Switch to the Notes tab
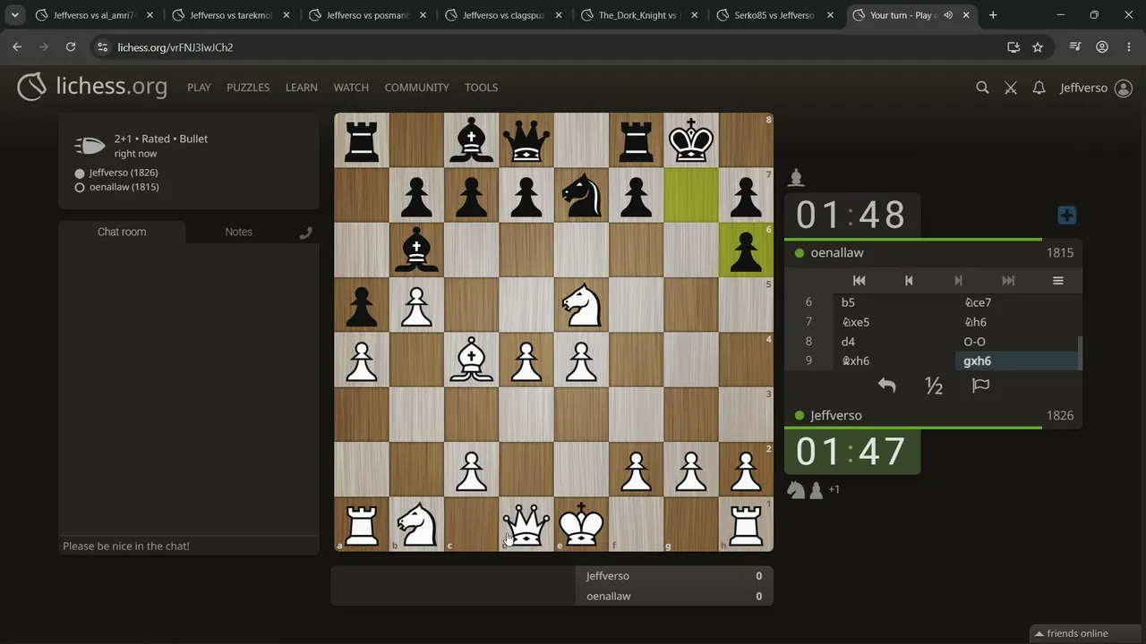The width and height of the screenshot is (1146, 644). [x=238, y=232]
